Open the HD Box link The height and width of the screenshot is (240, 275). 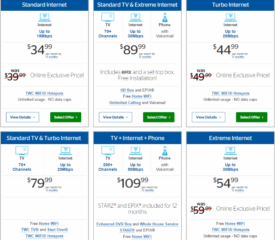click(127, 90)
